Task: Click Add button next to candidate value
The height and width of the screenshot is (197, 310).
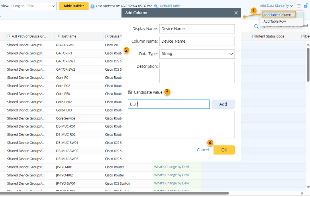Action: (x=223, y=104)
